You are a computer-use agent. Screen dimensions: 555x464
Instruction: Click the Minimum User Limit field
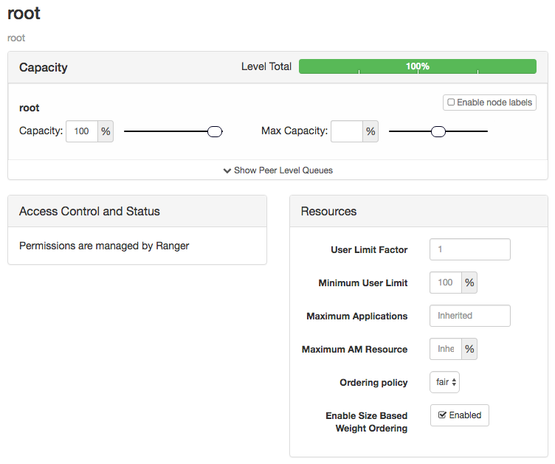(x=446, y=283)
